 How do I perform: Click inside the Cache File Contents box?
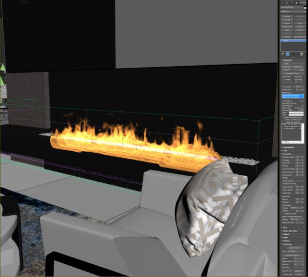291,132
